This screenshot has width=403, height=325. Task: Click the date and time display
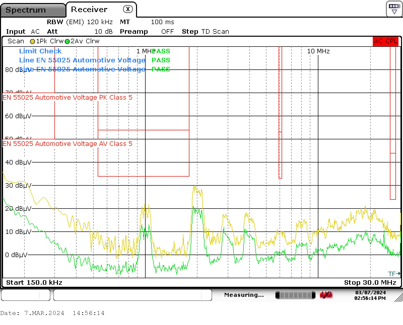370,295
